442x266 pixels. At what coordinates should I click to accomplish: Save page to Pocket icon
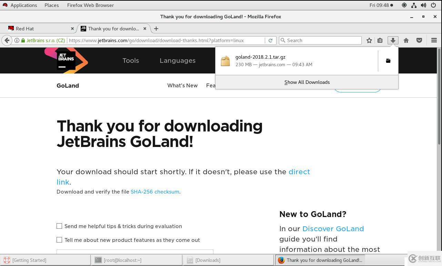click(419, 40)
